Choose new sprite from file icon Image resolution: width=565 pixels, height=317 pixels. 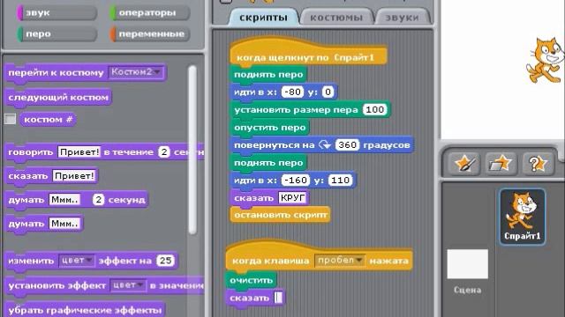tap(501, 164)
